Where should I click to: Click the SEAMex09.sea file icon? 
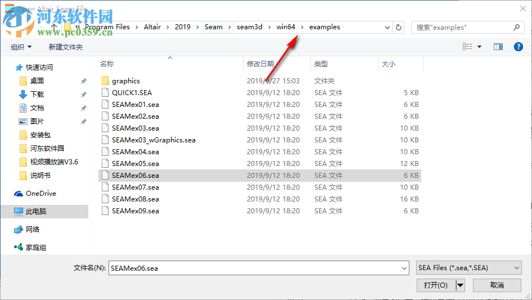(105, 211)
